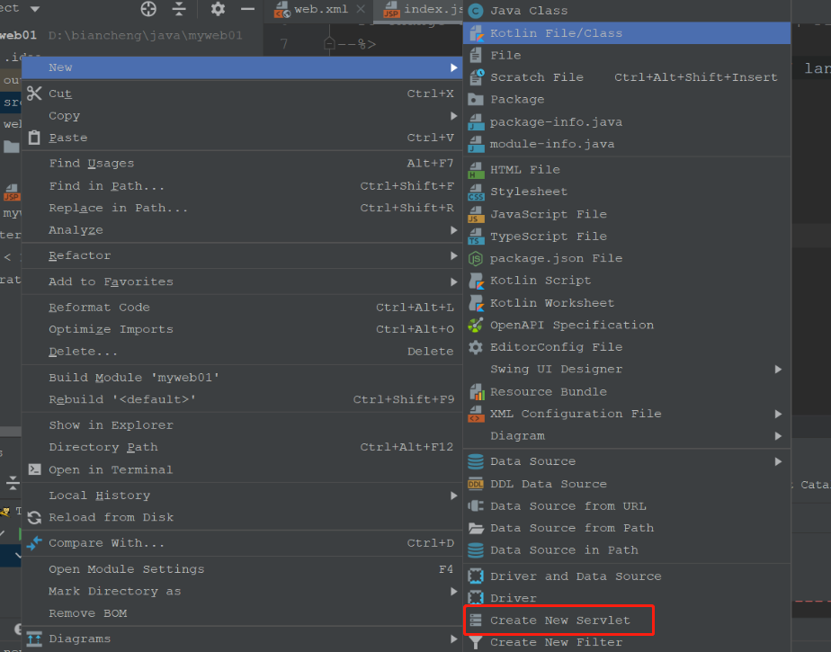Click the package.json File node icon
Image resolution: width=831 pixels, height=652 pixels.
(476, 259)
